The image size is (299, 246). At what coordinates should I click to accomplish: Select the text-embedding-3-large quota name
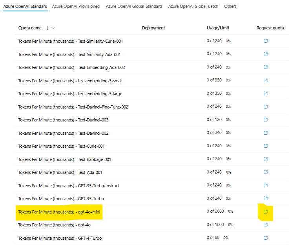70,94
